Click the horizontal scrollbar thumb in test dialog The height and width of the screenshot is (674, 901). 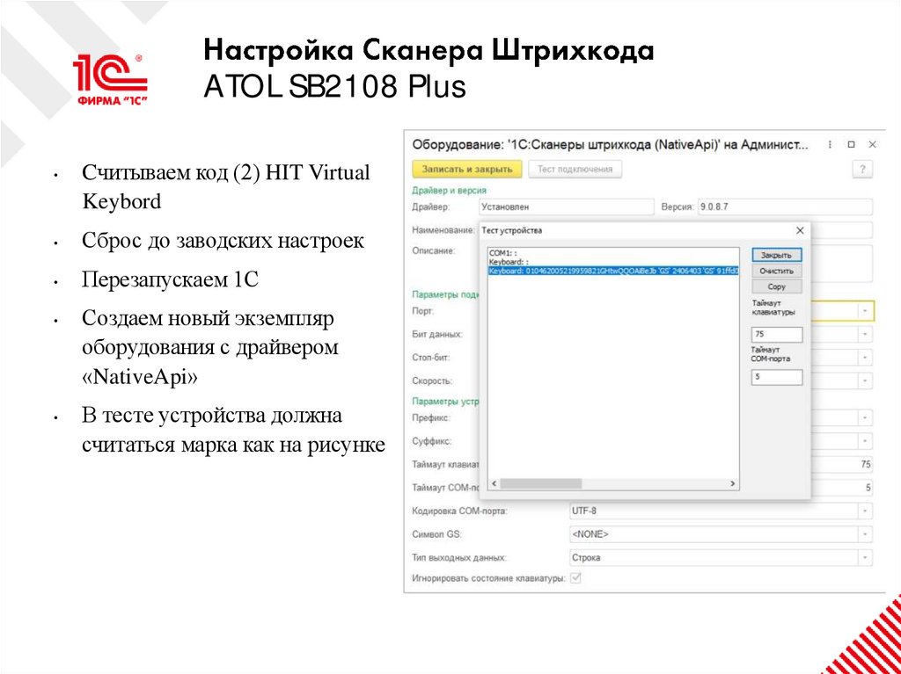541,484
